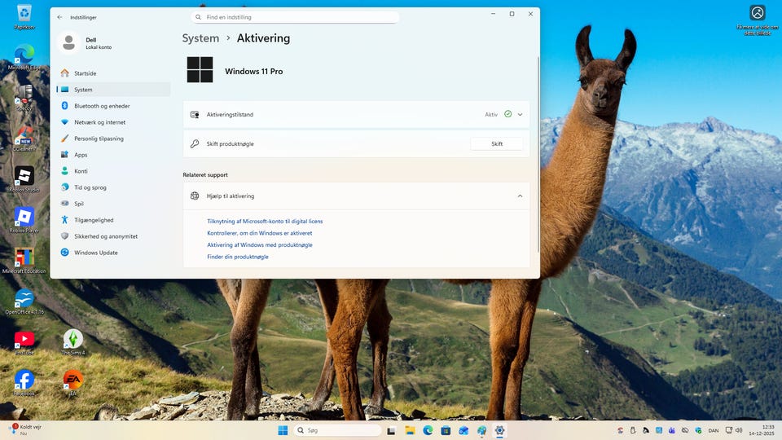Viewport: 782px width, 440px height.
Task: Open the DAN language switcher in tray
Action: [713, 430]
